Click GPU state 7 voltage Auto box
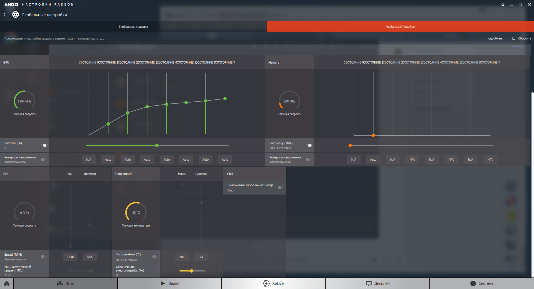This screenshot has height=289, width=534. pos(225,160)
